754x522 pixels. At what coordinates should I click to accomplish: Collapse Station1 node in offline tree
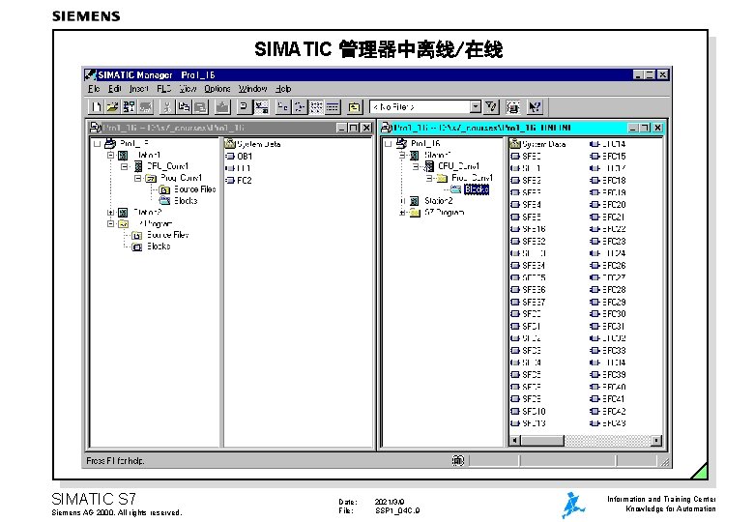pos(110,155)
